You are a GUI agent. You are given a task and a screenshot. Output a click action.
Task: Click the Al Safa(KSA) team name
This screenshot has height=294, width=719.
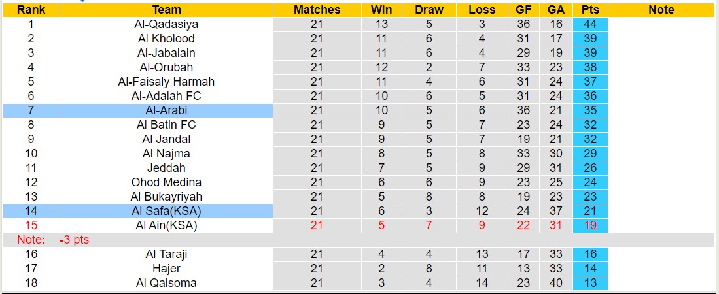coord(166,211)
